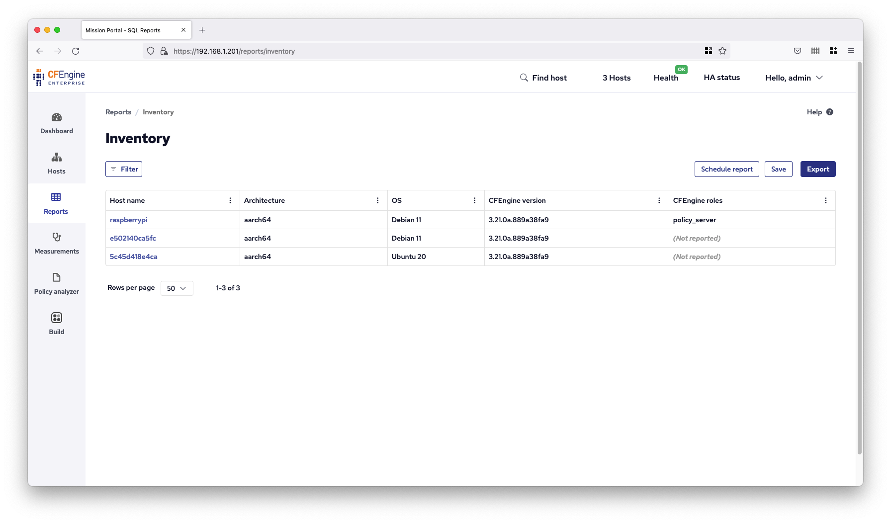Click the Help question mark icon
The width and height of the screenshot is (891, 523).
pyautogui.click(x=830, y=112)
